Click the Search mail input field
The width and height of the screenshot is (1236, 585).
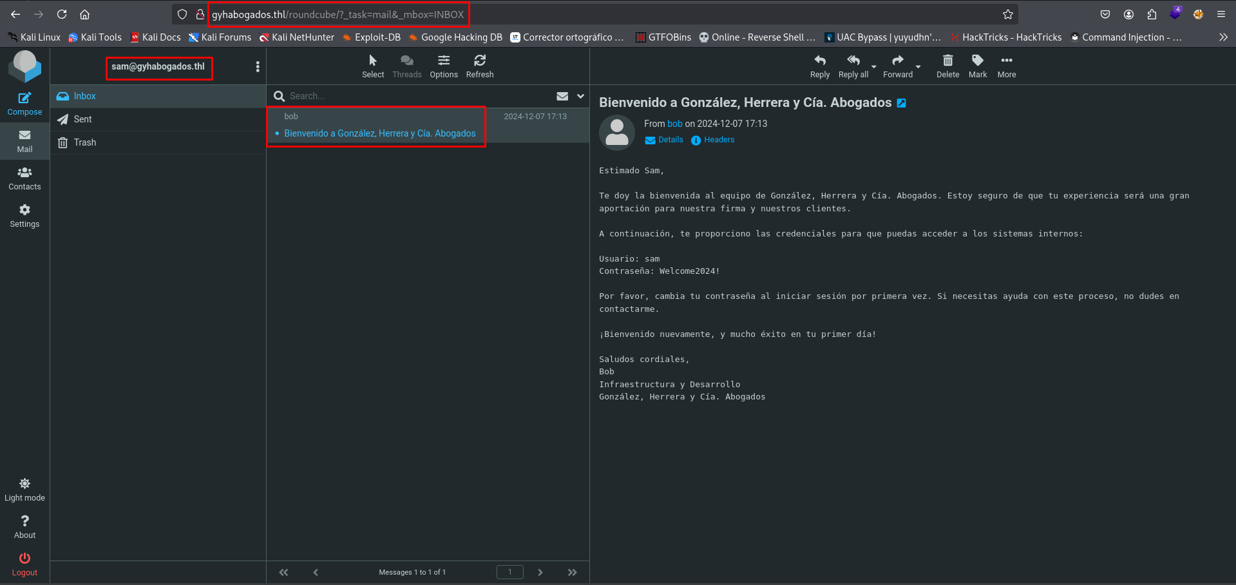tap(412, 96)
